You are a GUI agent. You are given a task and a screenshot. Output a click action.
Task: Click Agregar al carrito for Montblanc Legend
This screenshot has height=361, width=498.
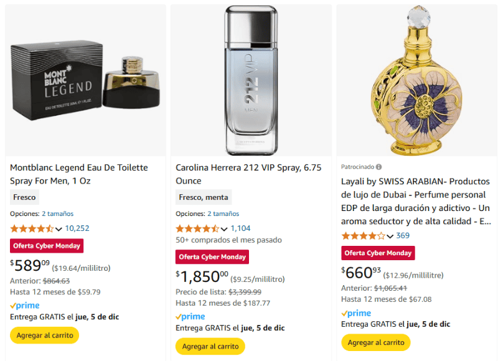pos(44,335)
